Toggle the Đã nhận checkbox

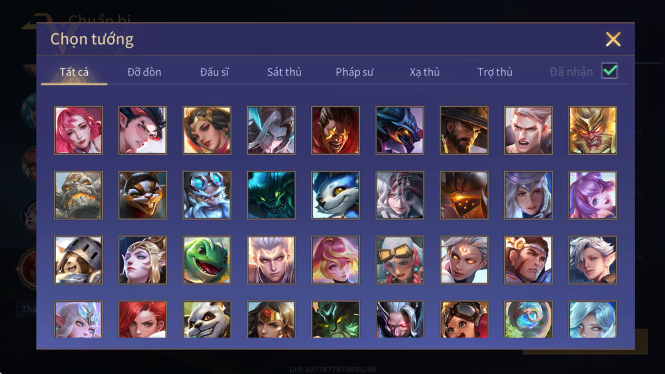click(x=609, y=71)
